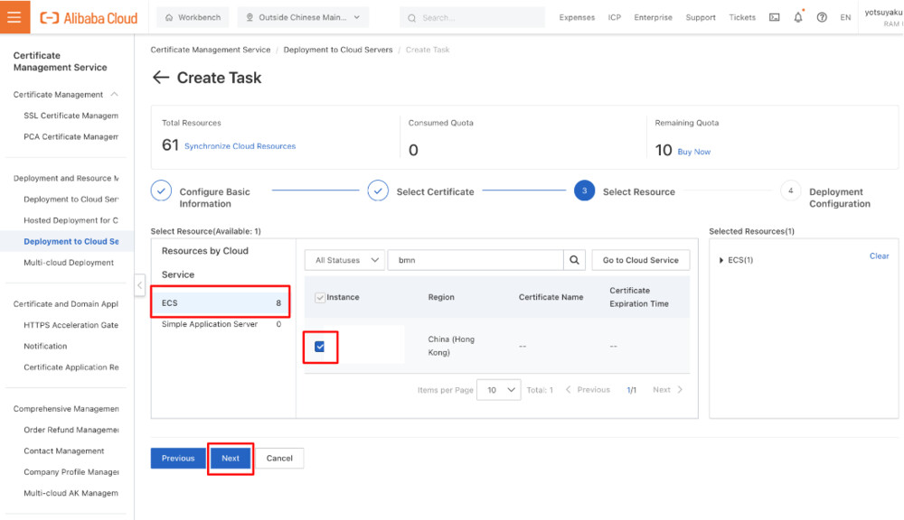Click the Clear link in Selected Resources
This screenshot has width=904, height=520.
[x=879, y=256]
